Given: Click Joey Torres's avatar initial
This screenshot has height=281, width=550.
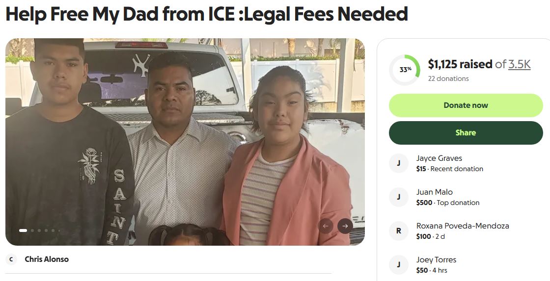Looking at the screenshot, I should (x=398, y=265).
